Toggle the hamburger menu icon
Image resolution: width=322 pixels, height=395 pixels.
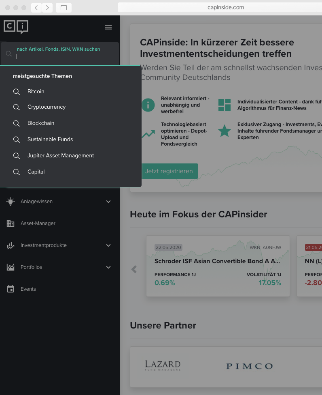click(x=108, y=27)
